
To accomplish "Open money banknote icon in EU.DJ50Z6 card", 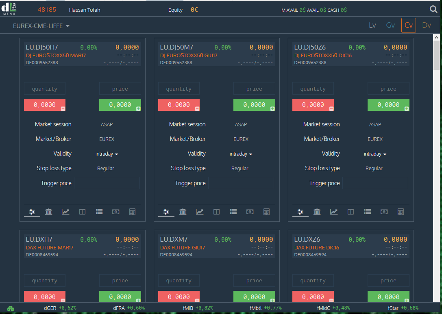I will coord(384,212).
